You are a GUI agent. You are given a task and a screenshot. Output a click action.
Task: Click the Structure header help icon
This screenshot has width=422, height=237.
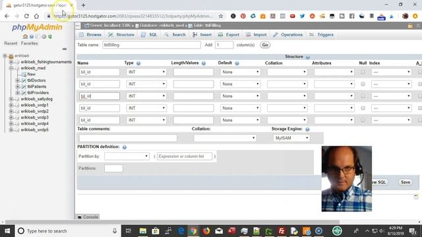click(x=308, y=57)
